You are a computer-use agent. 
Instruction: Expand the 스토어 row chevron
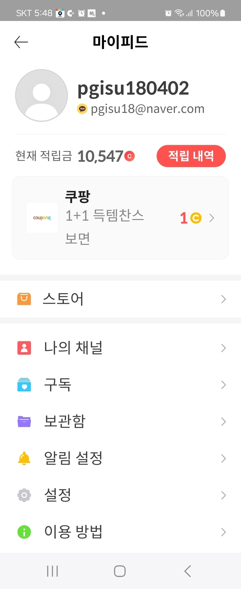coord(223,299)
